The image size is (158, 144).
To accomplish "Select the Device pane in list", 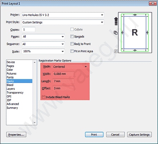I will tap(19, 62).
